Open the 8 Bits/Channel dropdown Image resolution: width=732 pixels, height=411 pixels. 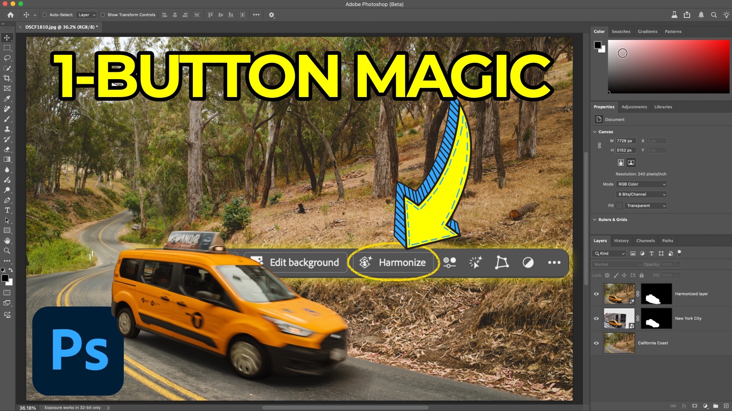click(642, 194)
